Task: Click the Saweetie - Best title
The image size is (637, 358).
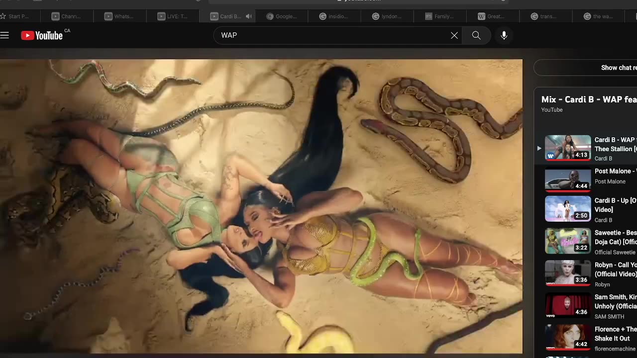Action: [616, 237]
